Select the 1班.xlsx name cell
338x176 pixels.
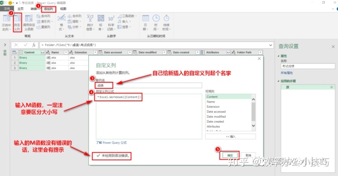point(57,58)
